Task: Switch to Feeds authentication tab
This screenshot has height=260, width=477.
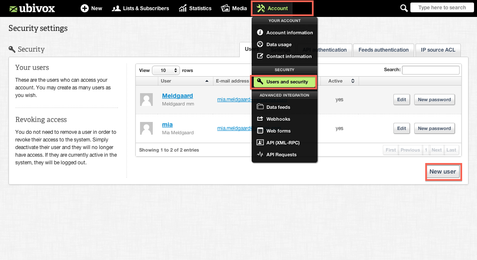Action: coord(383,50)
